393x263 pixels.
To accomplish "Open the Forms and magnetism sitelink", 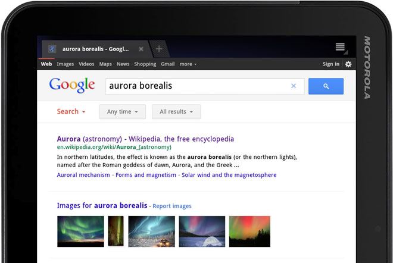I will pyautogui.click(x=146, y=175).
